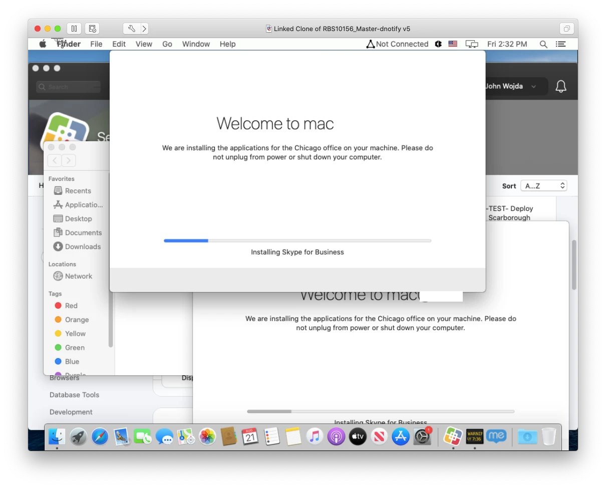Open the Console warning icon in Dock
This screenshot has width=606, height=488.
(474, 437)
